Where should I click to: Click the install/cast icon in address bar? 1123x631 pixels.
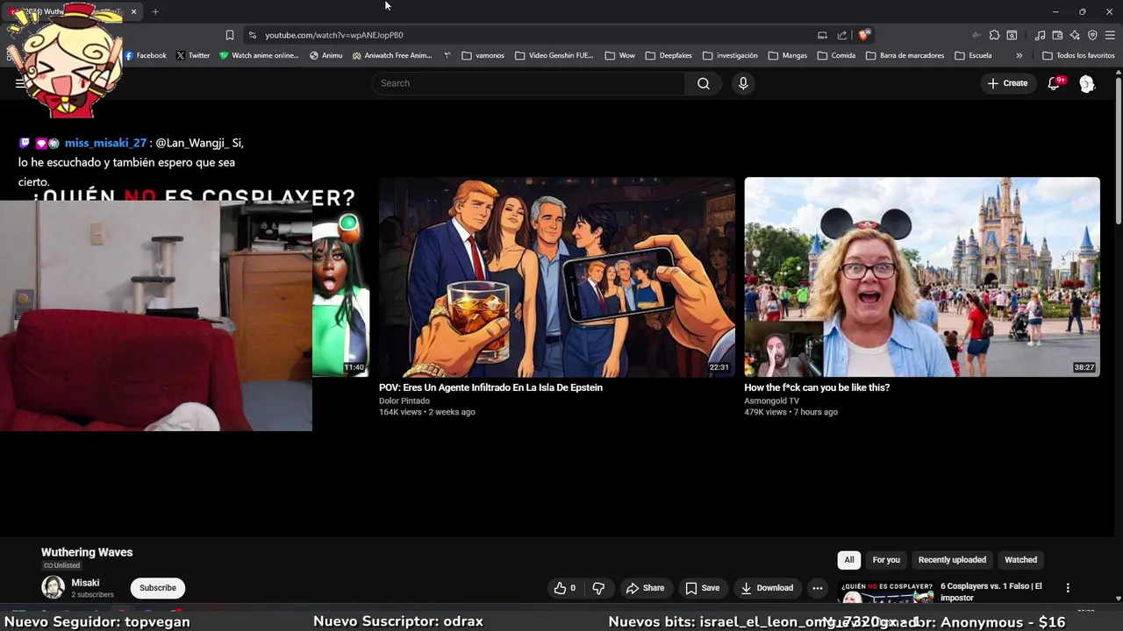[x=822, y=35]
